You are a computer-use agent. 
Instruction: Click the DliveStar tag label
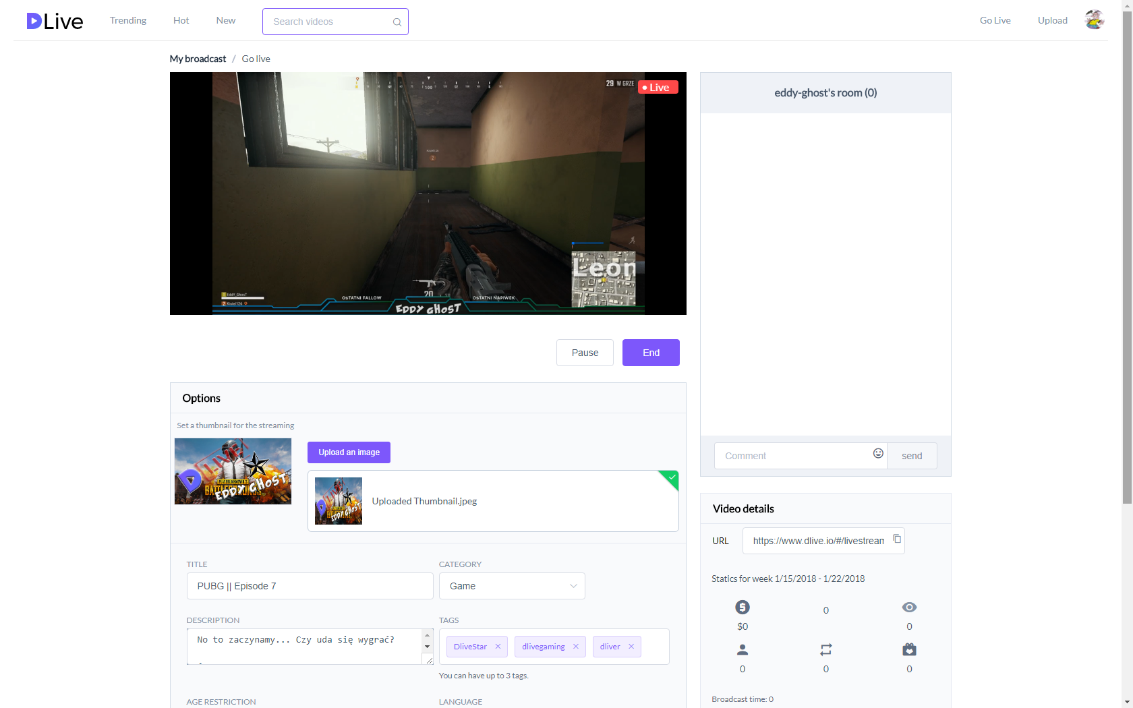470,647
